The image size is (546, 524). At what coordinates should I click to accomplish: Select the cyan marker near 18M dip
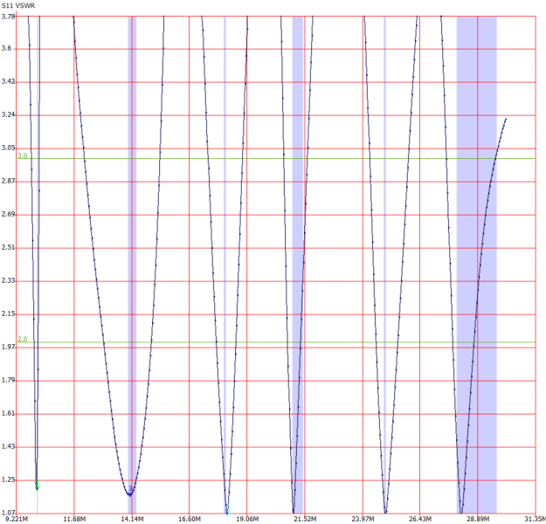tap(227, 510)
